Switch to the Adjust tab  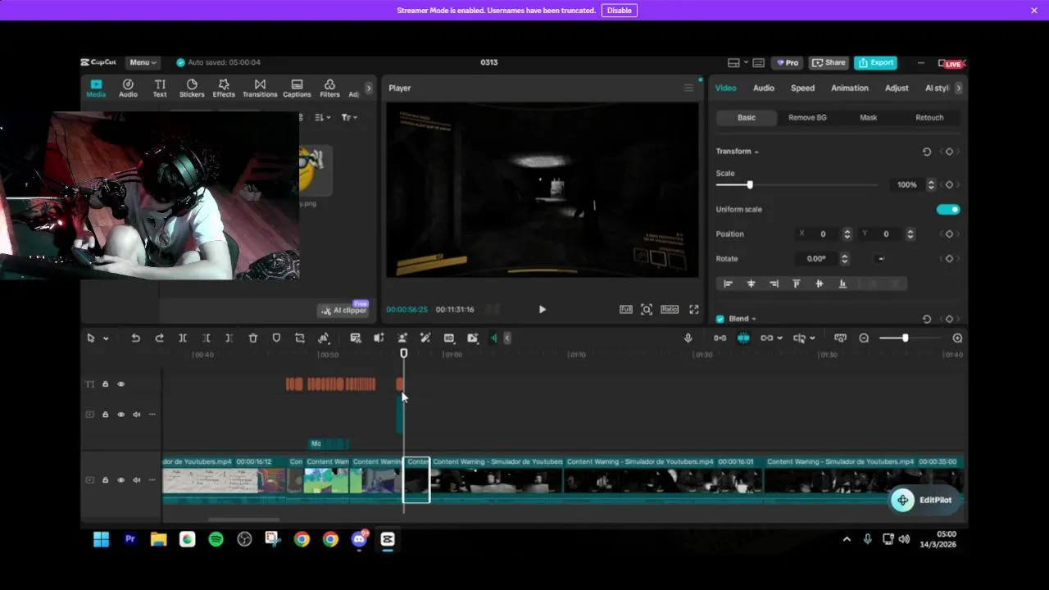point(897,88)
